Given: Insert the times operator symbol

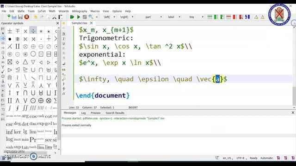Looking at the screenshot, I should 25,31.
